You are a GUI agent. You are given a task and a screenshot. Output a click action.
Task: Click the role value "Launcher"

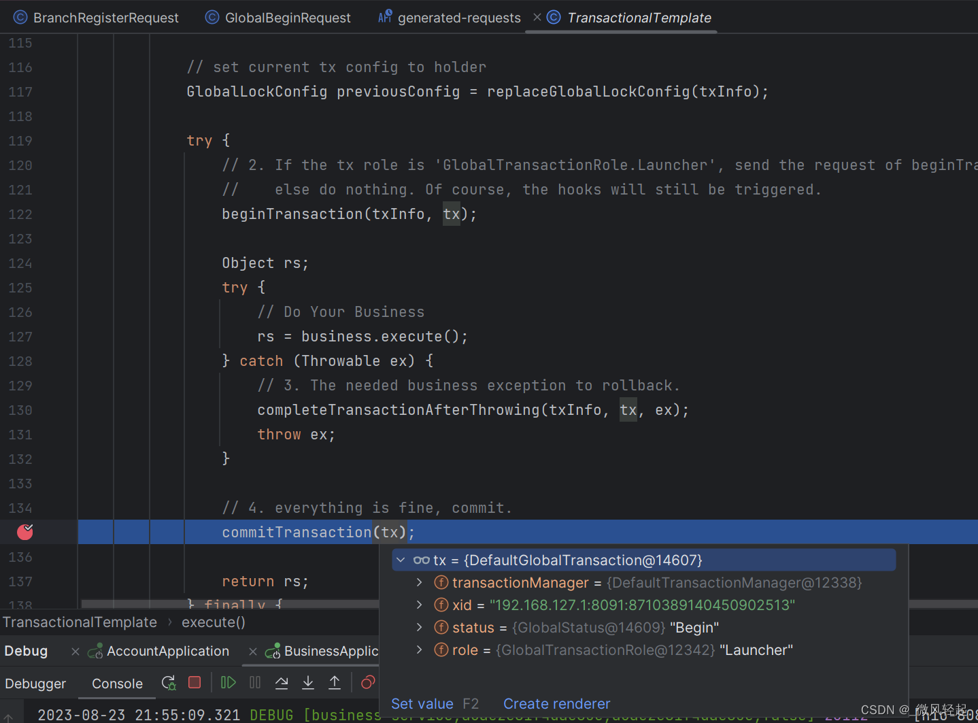pos(756,650)
